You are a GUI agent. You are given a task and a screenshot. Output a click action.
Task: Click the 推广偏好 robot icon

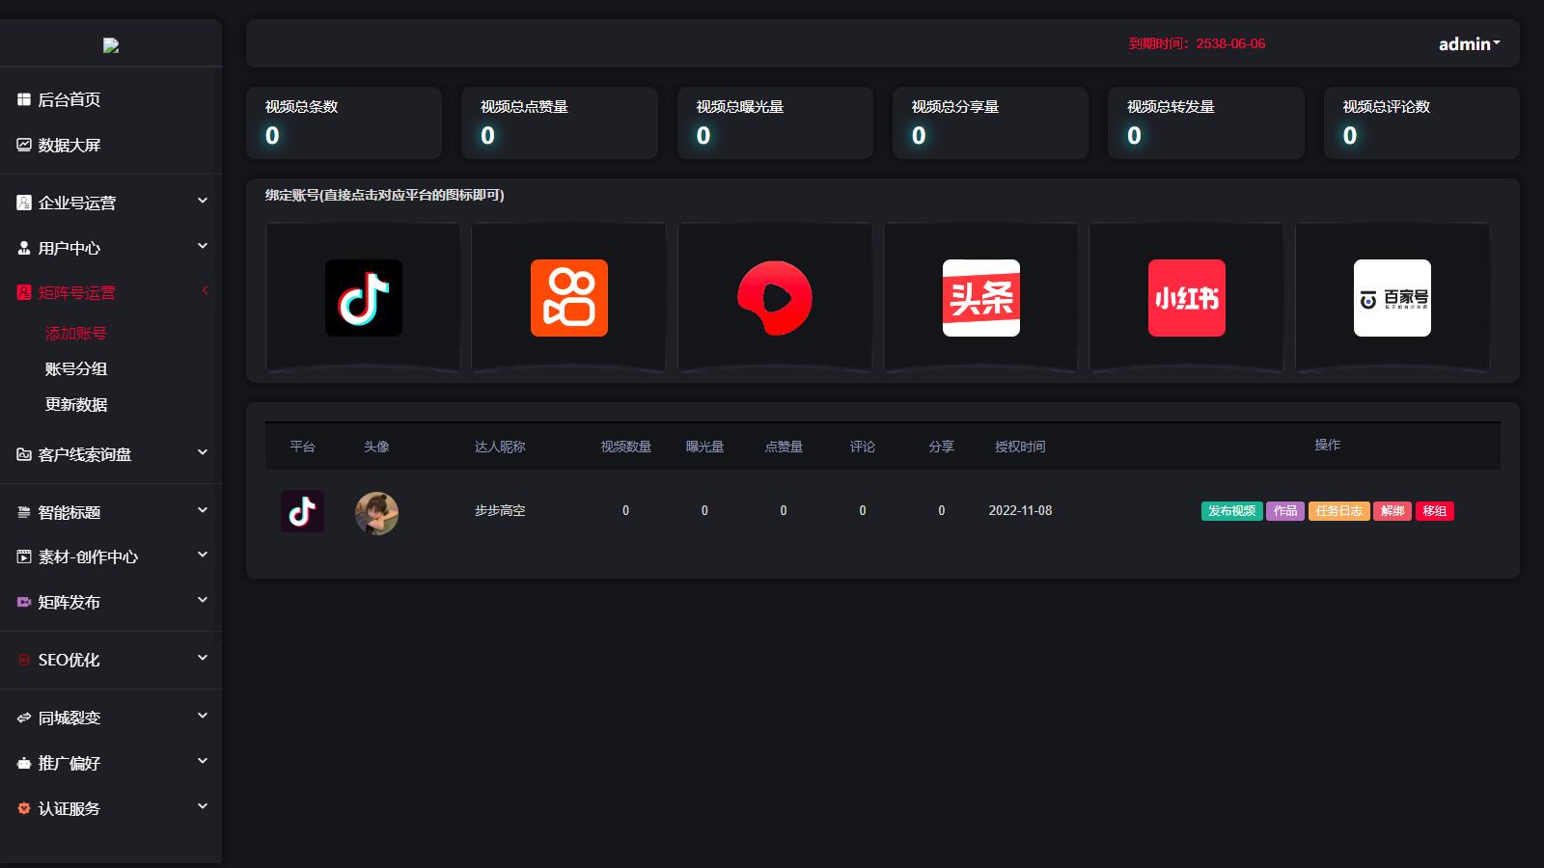(x=24, y=763)
